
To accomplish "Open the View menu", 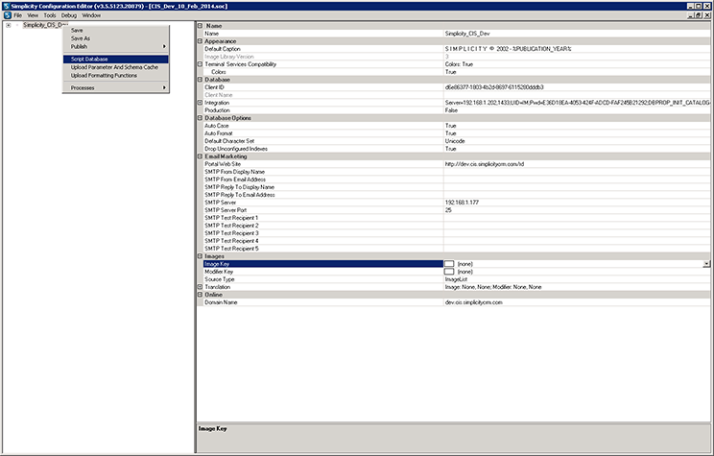I will point(33,15).
